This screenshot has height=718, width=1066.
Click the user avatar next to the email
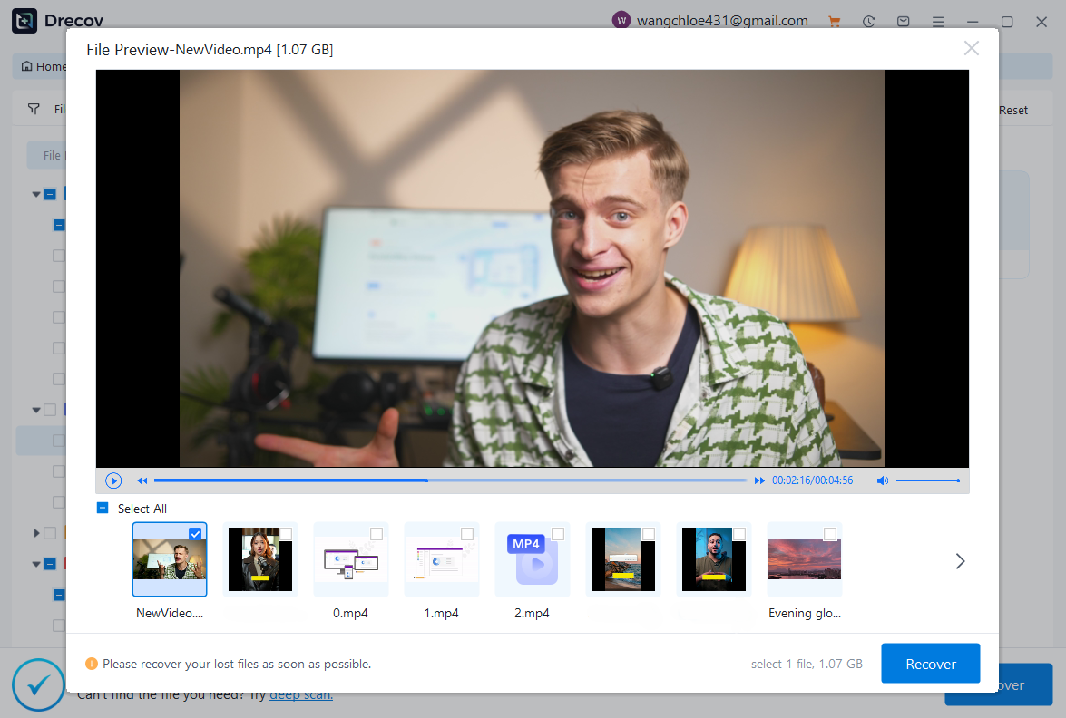coord(621,21)
